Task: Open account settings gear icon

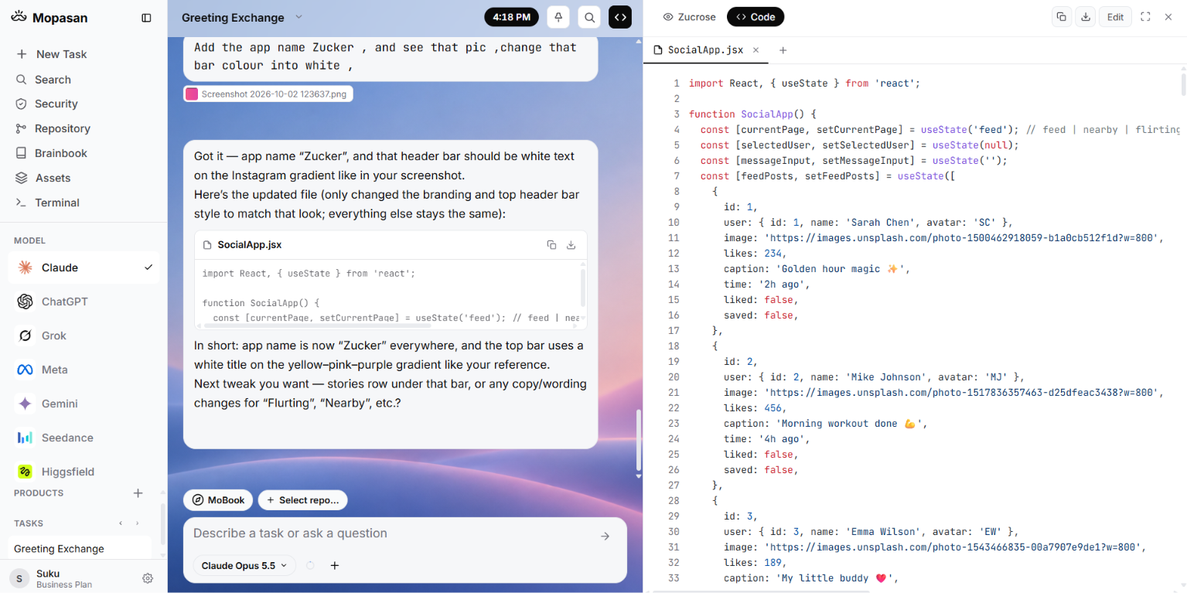Action: 148,578
